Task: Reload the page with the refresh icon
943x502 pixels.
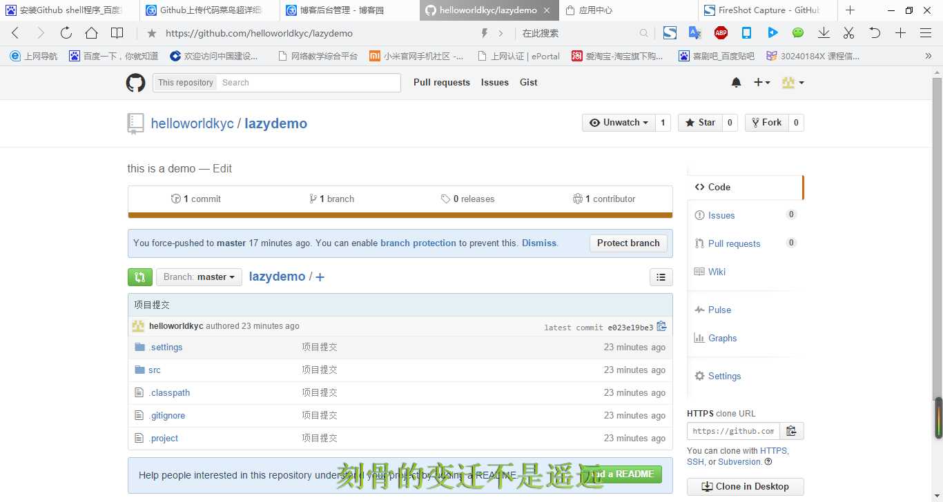Action: click(66, 33)
